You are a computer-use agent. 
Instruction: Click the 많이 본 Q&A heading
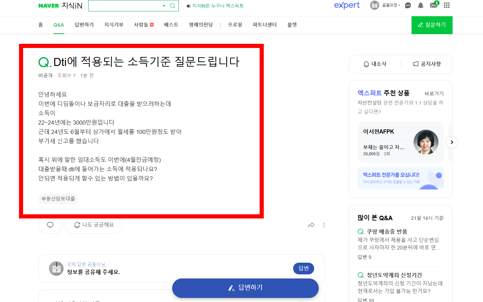(375, 218)
